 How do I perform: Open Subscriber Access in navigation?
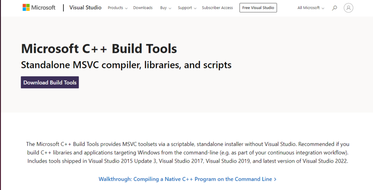[217, 8]
